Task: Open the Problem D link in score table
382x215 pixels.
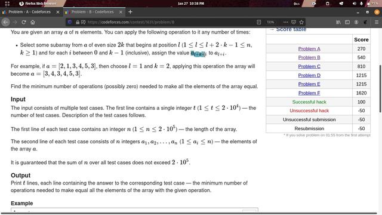Action: pyautogui.click(x=309, y=75)
